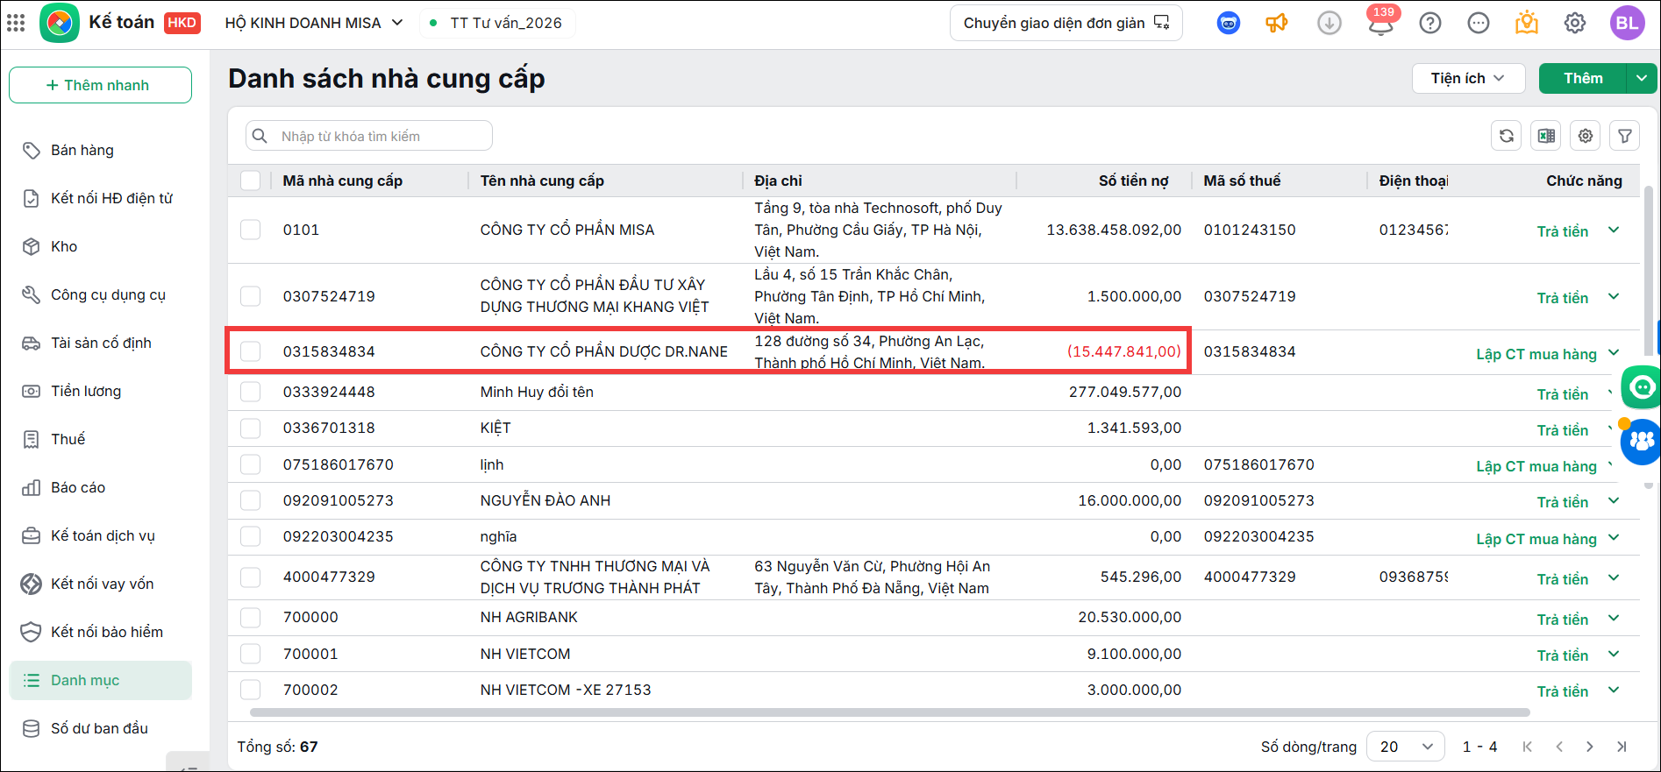Expand actions arrow for CÔNG TY CỔ PHẦN MISA

(x=1614, y=230)
